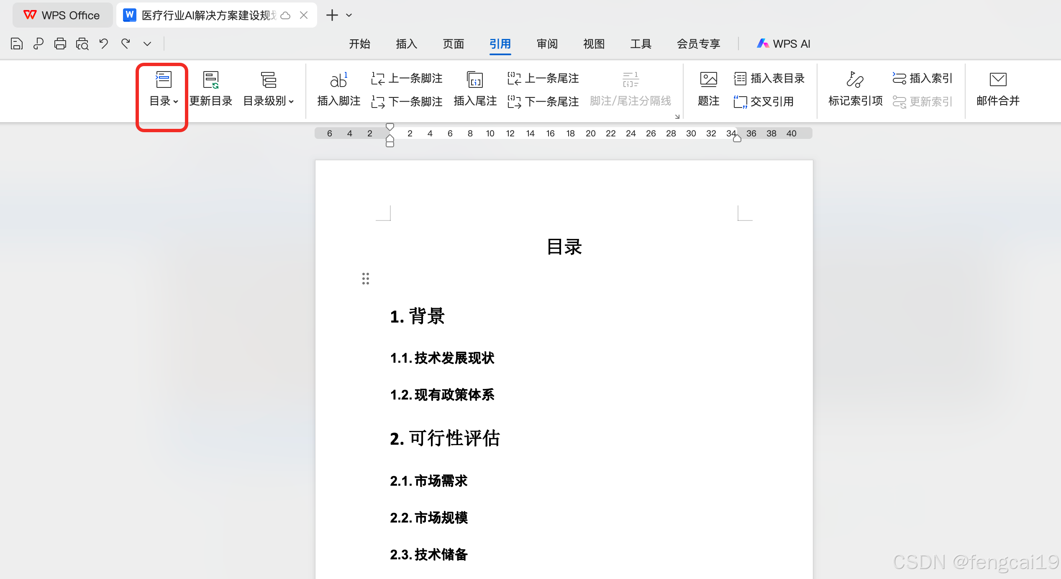Click the paragraph drag handle beside document
The height and width of the screenshot is (579, 1061).
click(x=365, y=279)
